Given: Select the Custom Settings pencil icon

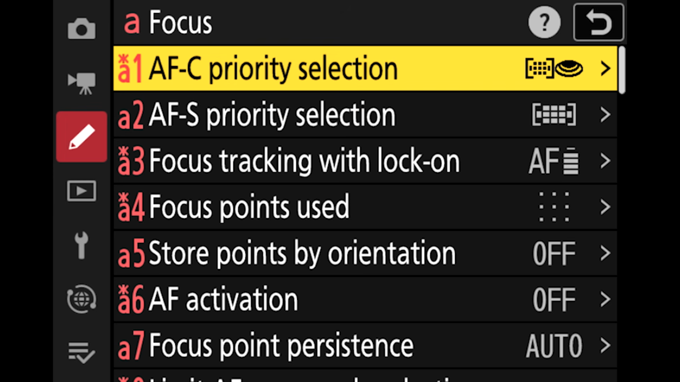Looking at the screenshot, I should [x=81, y=137].
